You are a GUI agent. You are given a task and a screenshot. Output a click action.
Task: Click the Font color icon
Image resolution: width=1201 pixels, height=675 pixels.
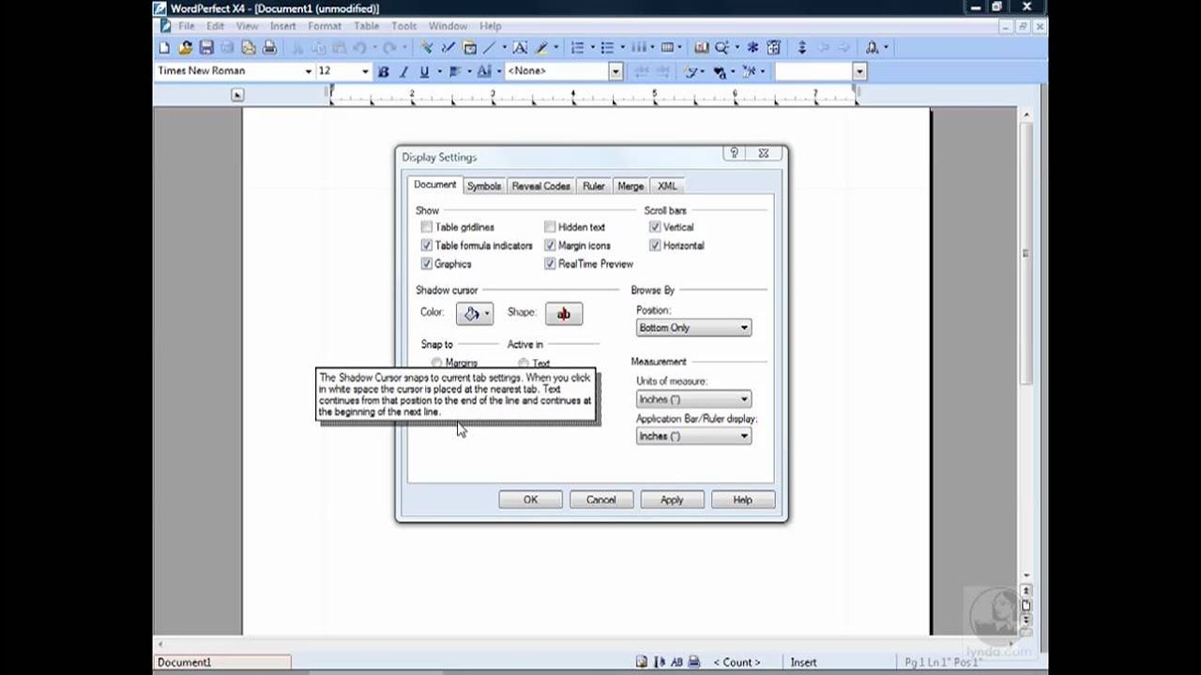coord(484,71)
